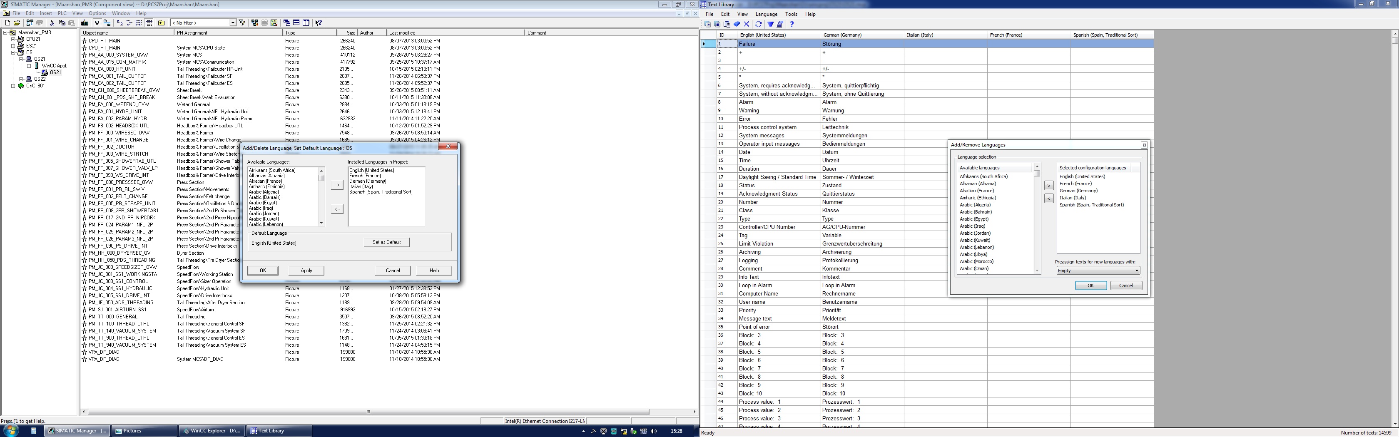Screen dimensions: 1399x437
Task: Click the Download to PLC toolbar icon
Action: 85,23
